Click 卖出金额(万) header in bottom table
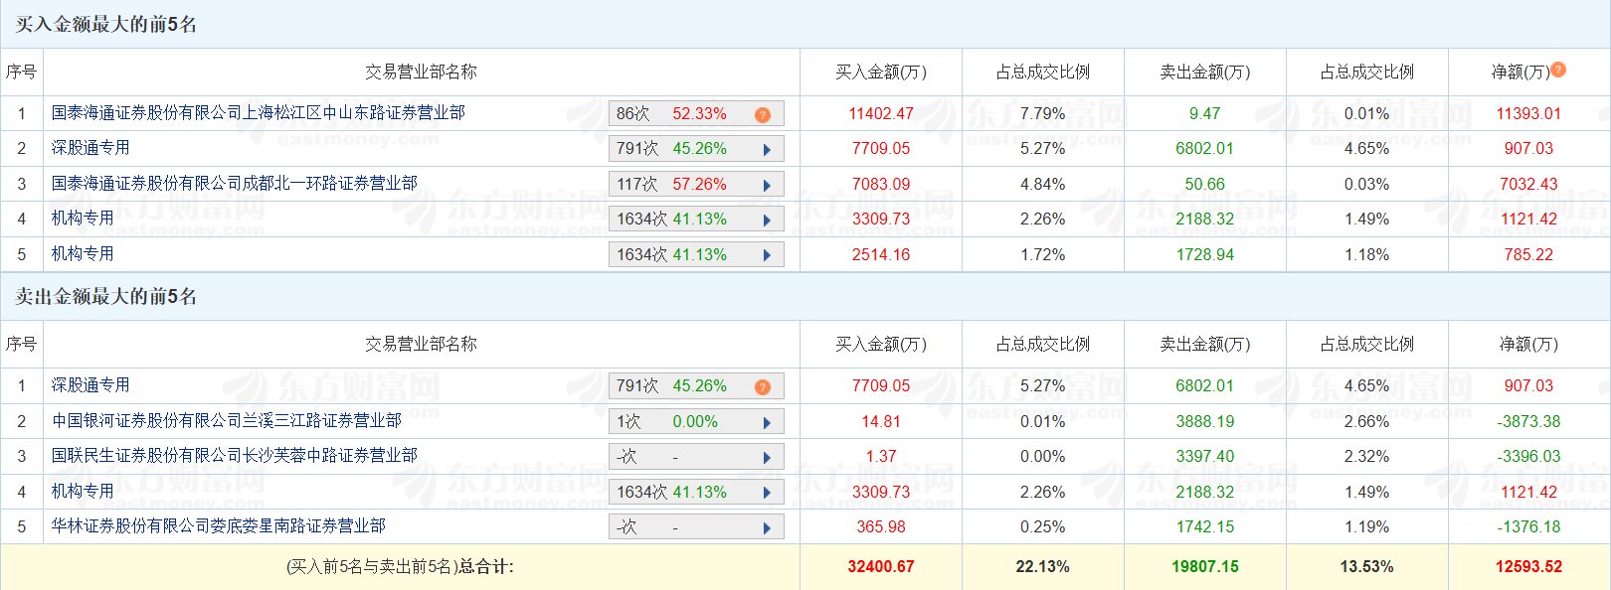Viewport: 1611px width, 590px height. (x=1204, y=345)
